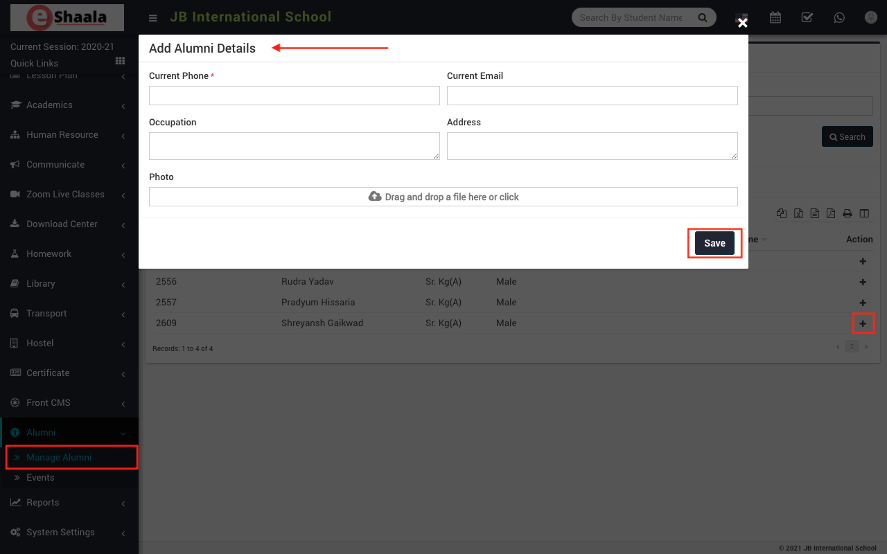Close the Add Alumni Details dialog
The width and height of the screenshot is (887, 554).
pyautogui.click(x=742, y=23)
